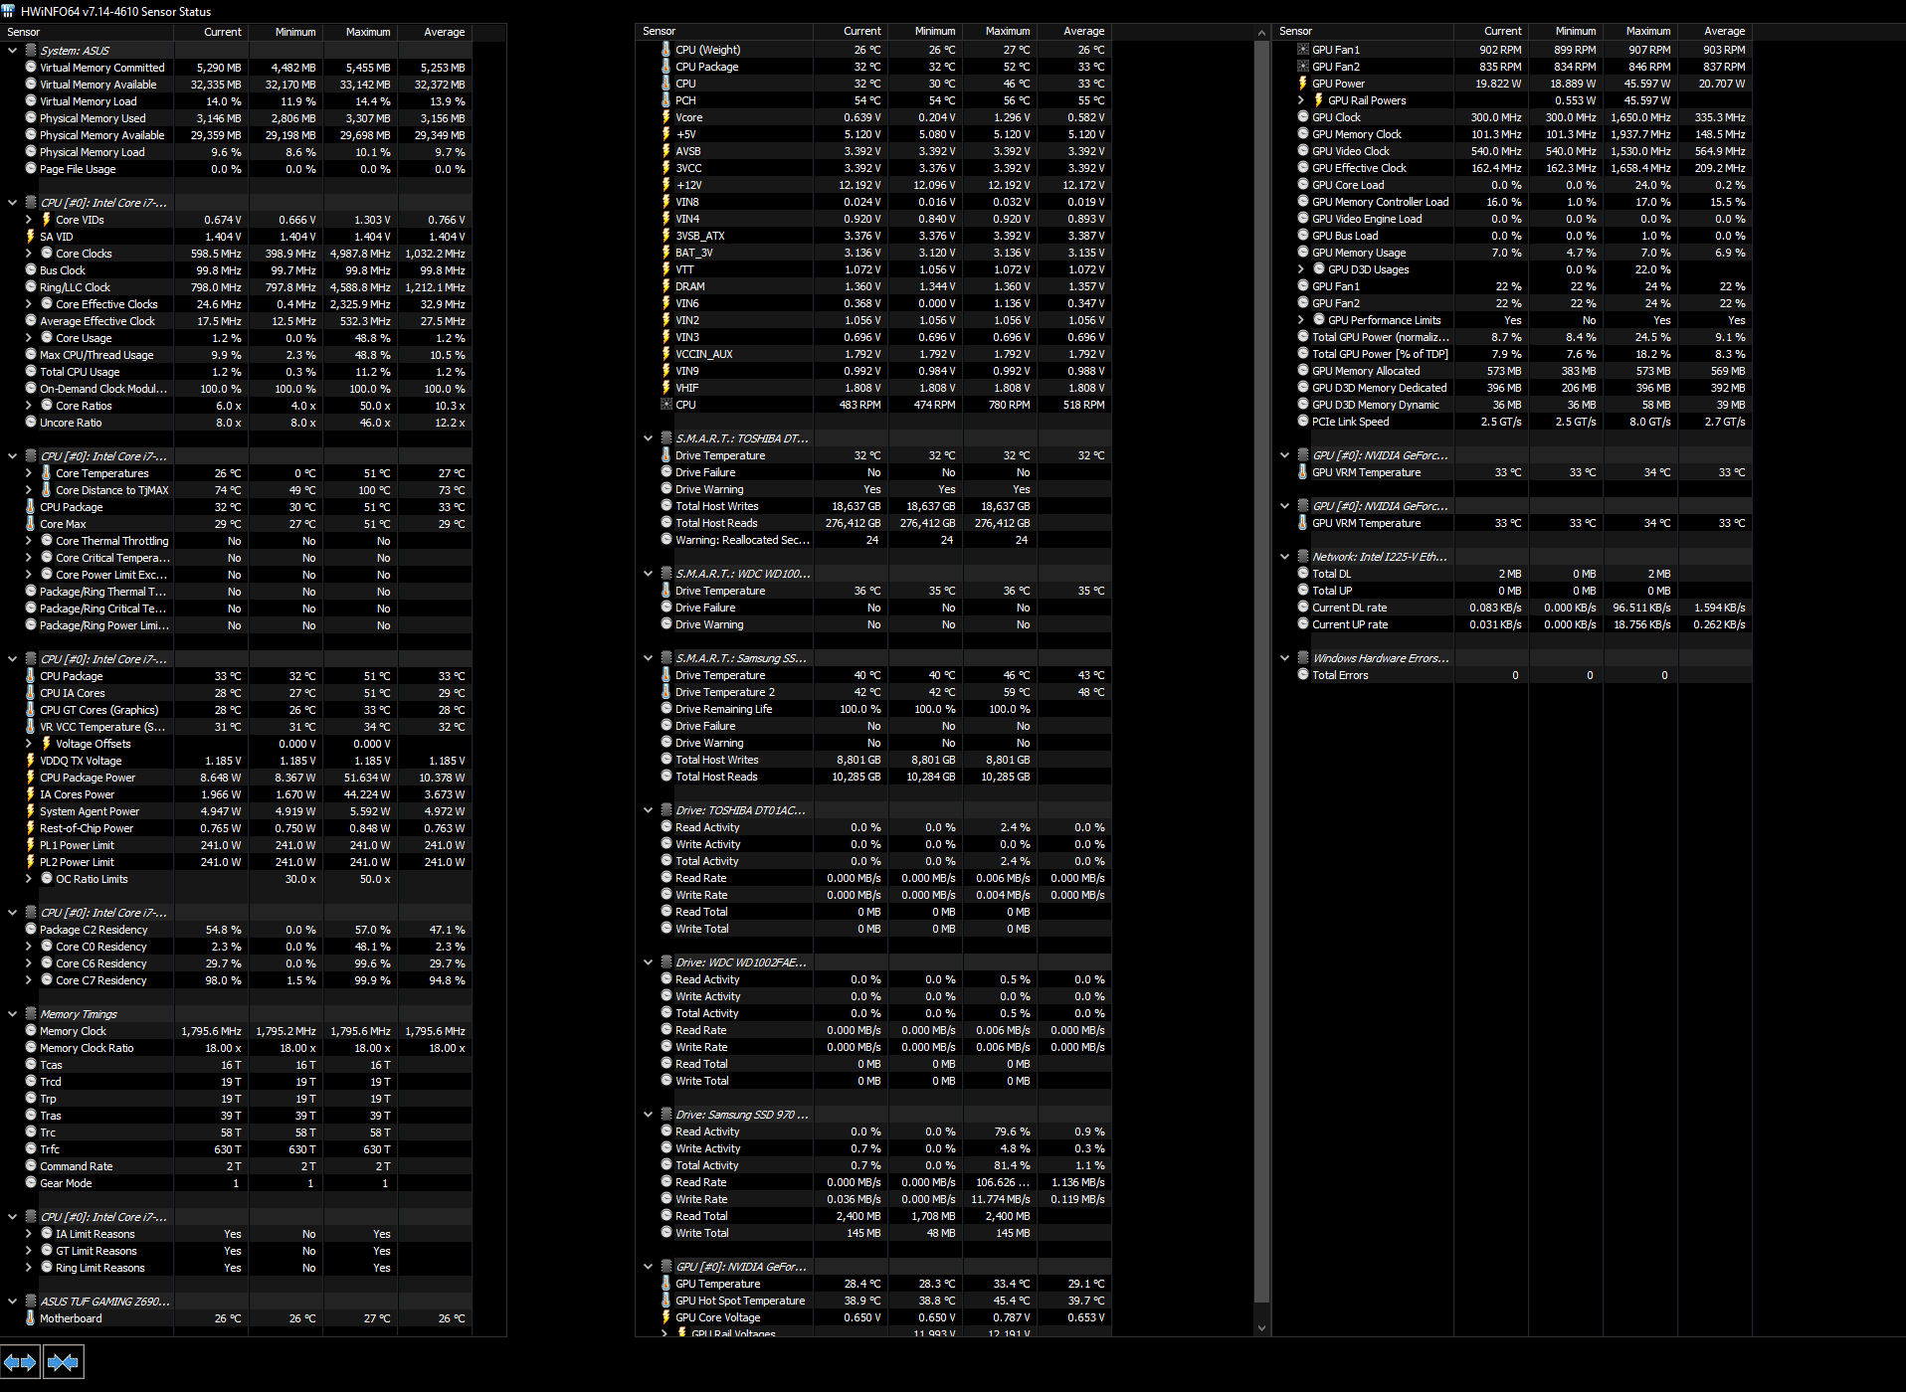Click chip icon beside System: ASUS

point(31,50)
